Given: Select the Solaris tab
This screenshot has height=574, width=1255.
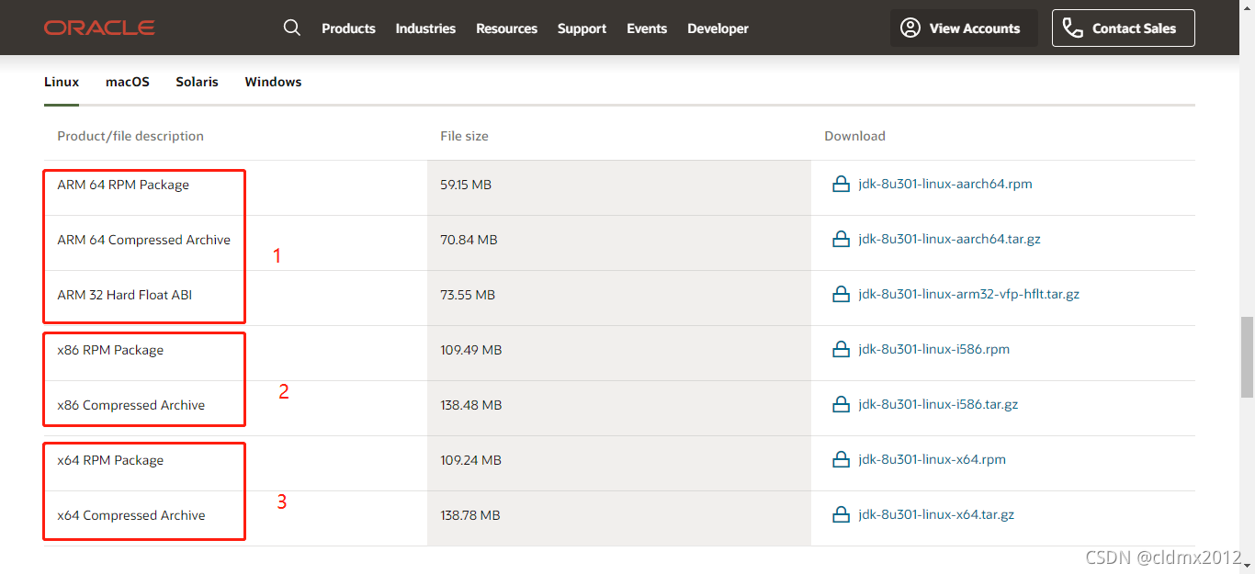Looking at the screenshot, I should tap(198, 82).
